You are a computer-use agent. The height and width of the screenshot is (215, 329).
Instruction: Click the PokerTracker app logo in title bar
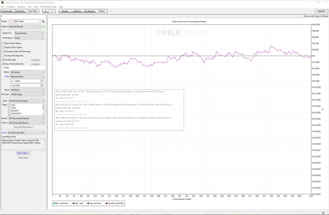2,2
